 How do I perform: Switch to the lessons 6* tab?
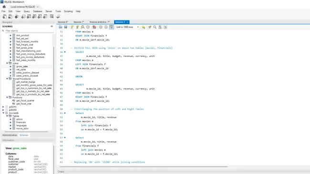tap(63, 22)
